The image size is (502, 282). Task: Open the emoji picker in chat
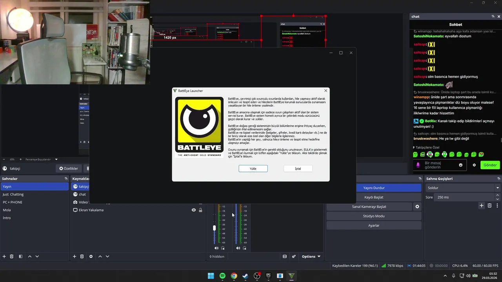coord(461,165)
